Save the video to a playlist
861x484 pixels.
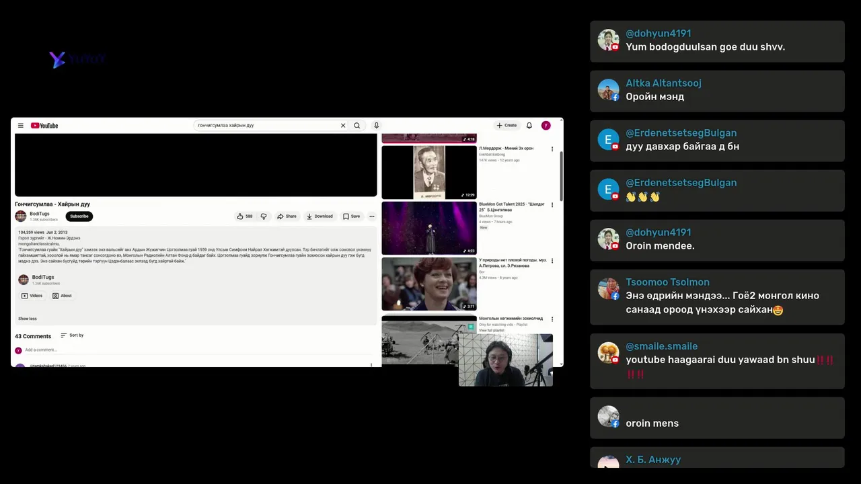click(x=352, y=216)
